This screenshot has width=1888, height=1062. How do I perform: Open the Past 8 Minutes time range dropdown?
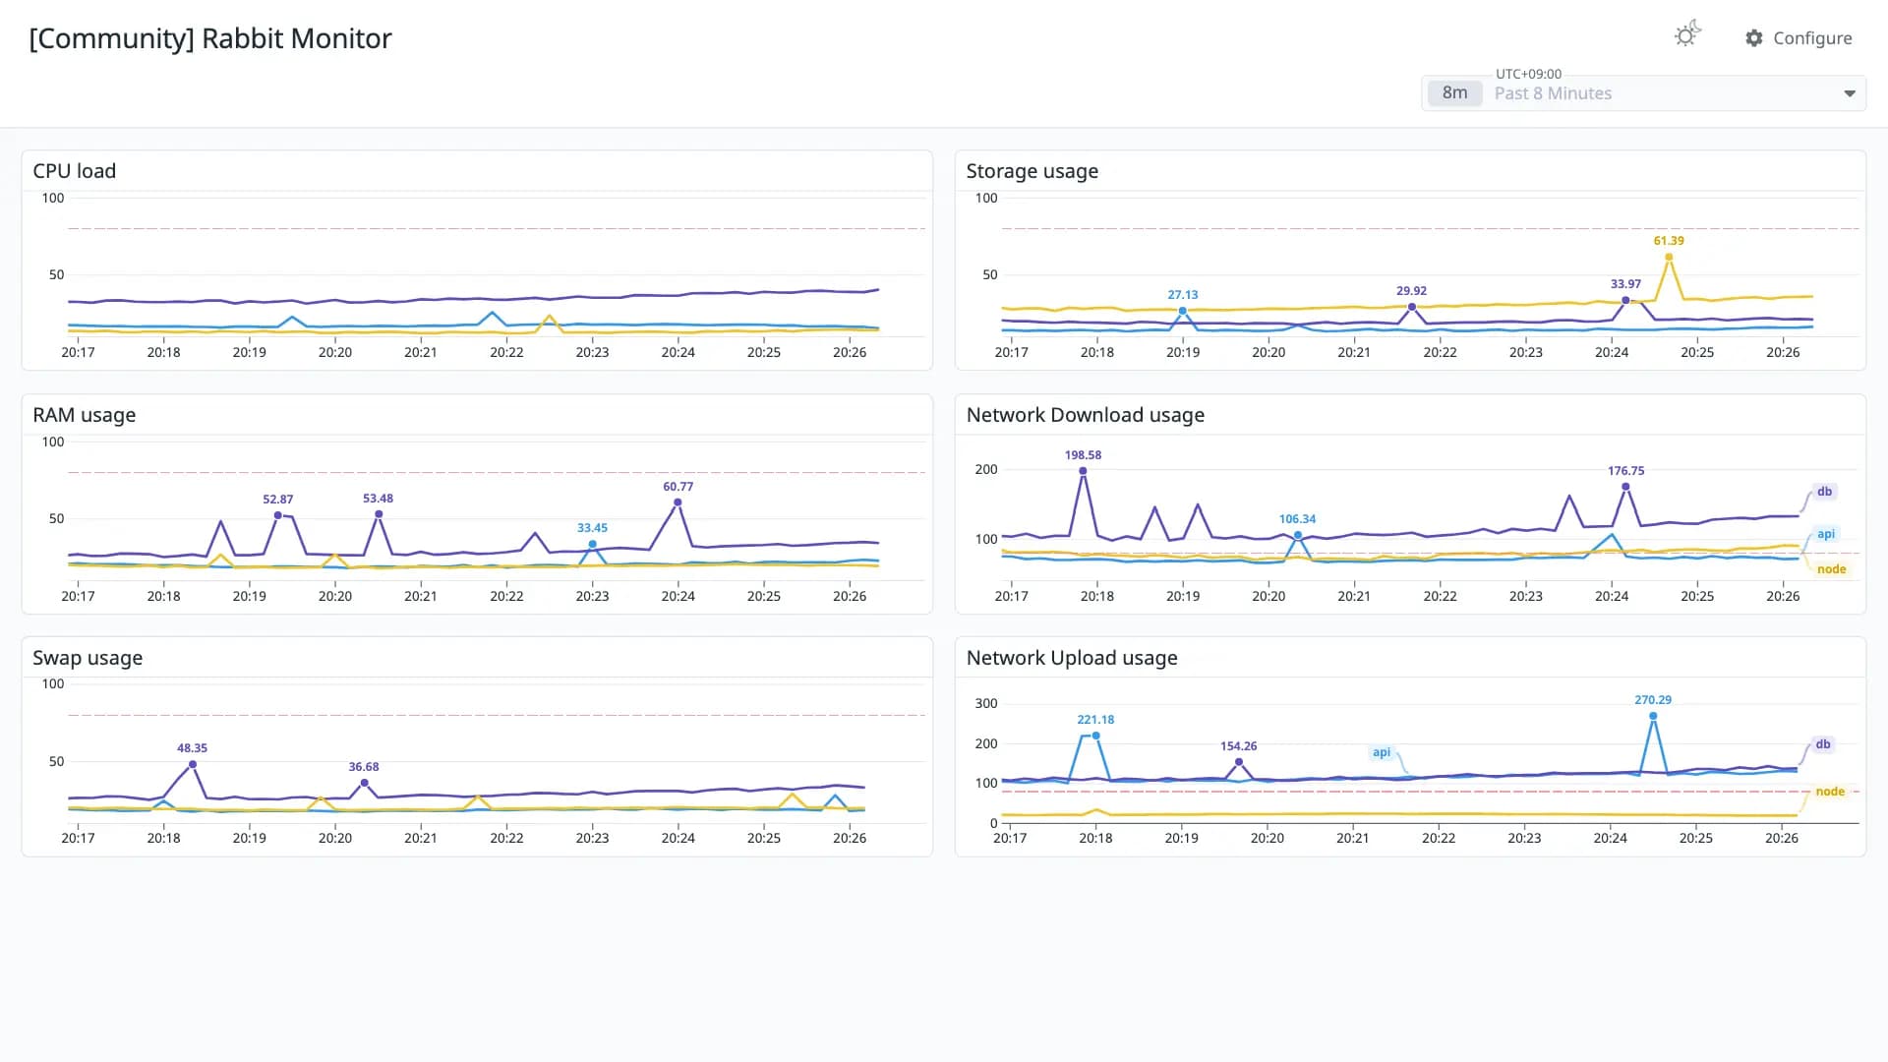tap(1643, 93)
